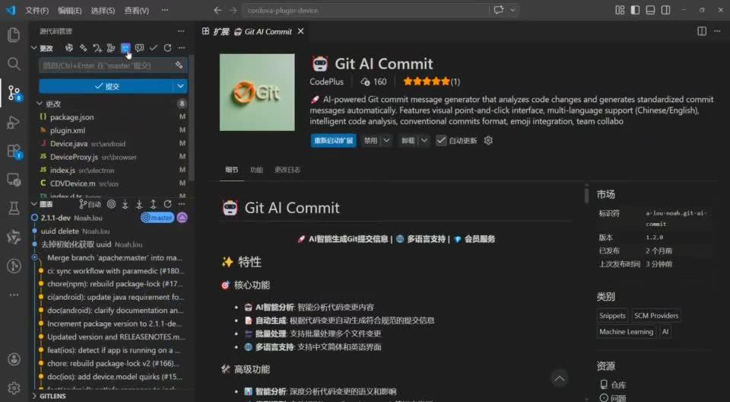Click the 卸载 button
The width and height of the screenshot is (730, 402).
point(408,140)
